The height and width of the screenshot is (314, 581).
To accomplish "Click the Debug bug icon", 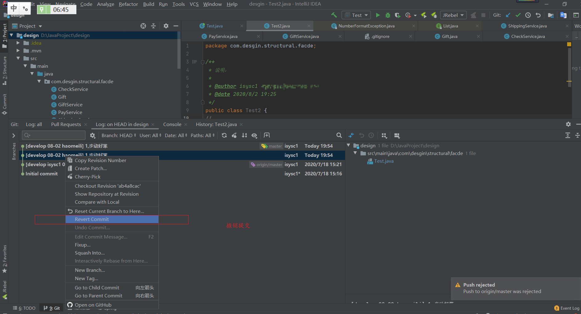I will pos(388,15).
